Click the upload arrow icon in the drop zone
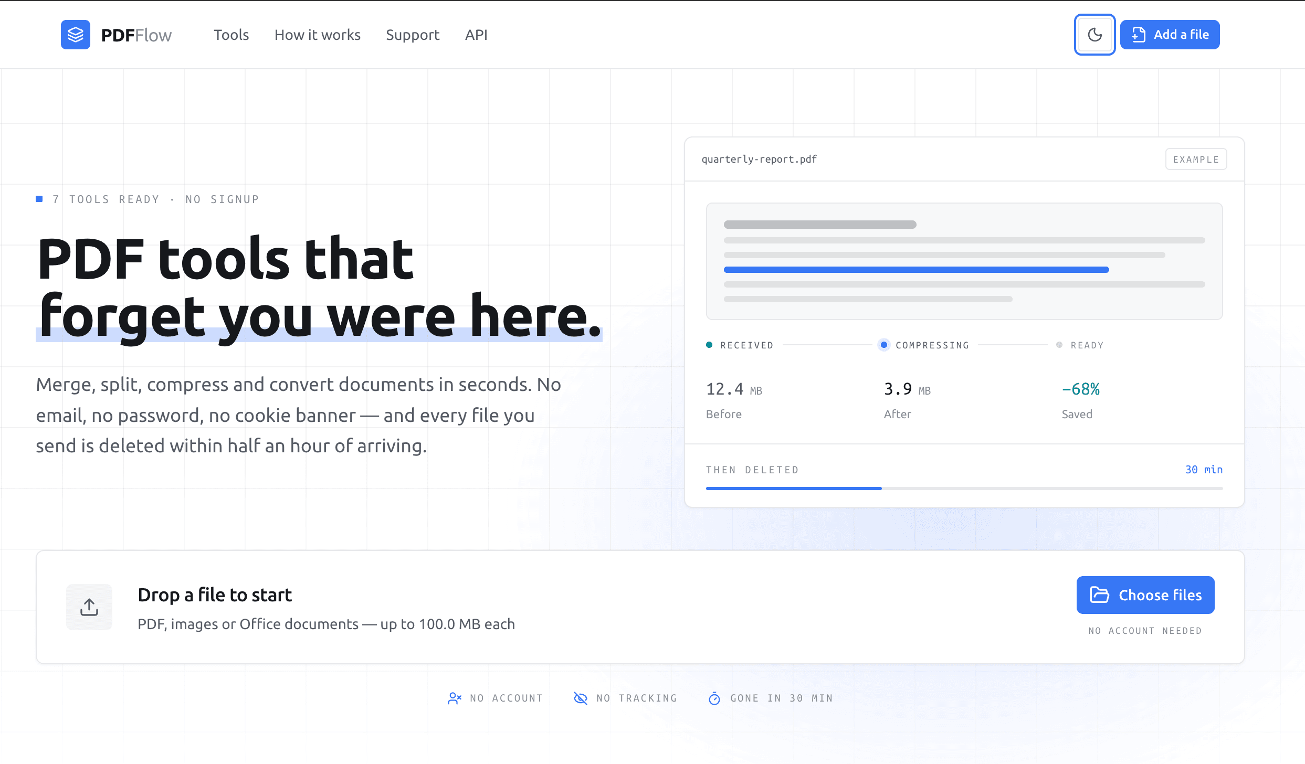 (89, 607)
